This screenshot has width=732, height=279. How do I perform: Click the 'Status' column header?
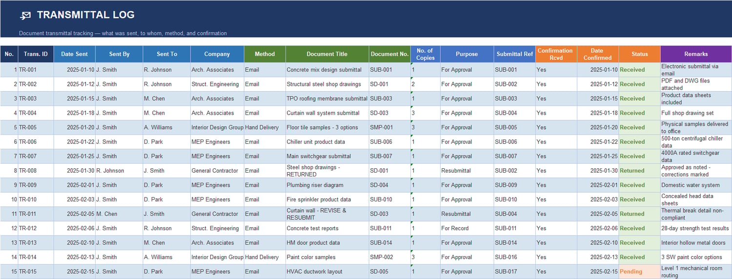tap(639, 54)
